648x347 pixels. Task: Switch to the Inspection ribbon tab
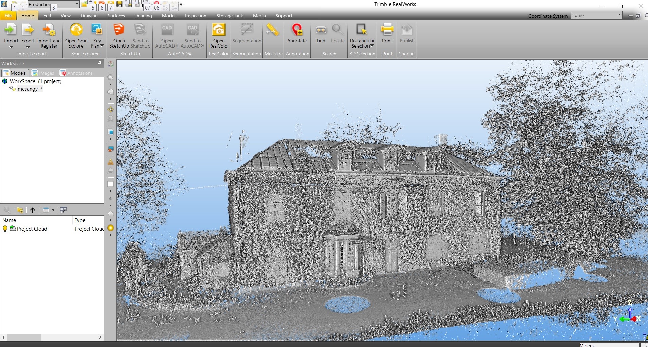click(x=195, y=16)
